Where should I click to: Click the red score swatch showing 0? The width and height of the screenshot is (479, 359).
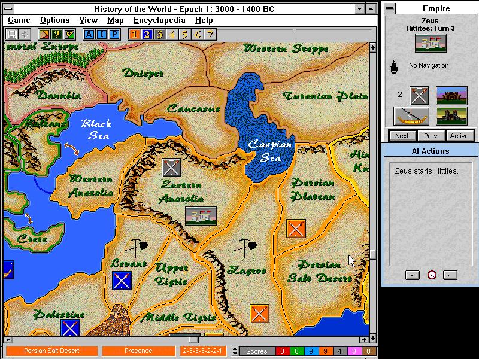(282, 351)
